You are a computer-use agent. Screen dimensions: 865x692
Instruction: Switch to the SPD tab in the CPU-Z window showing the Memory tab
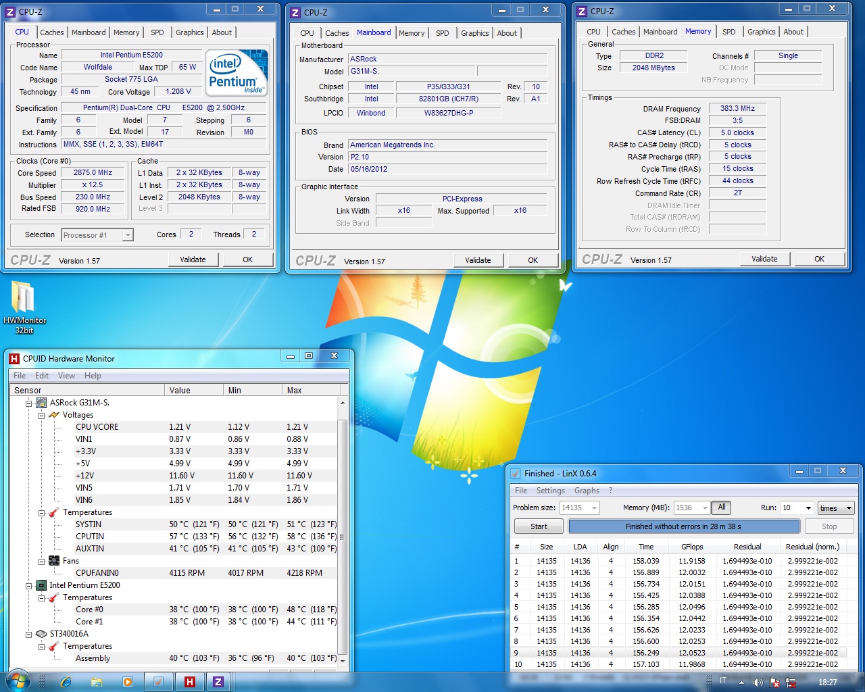728,32
